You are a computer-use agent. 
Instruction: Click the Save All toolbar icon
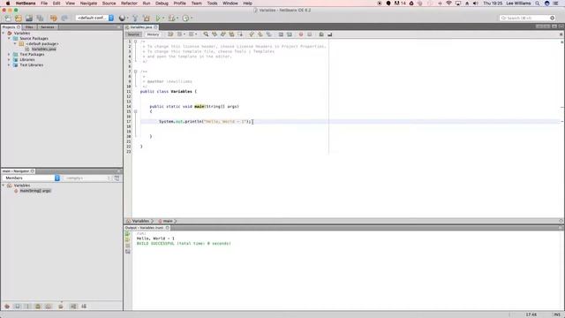pyautogui.click(x=40, y=18)
